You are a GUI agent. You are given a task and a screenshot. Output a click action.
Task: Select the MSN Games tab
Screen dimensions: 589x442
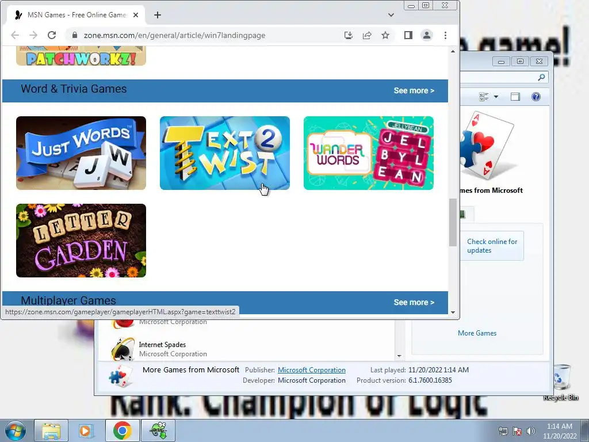76,15
